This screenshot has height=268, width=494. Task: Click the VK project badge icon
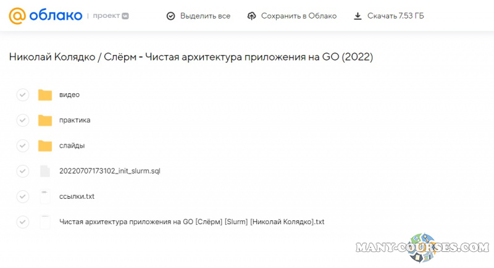coord(127,15)
